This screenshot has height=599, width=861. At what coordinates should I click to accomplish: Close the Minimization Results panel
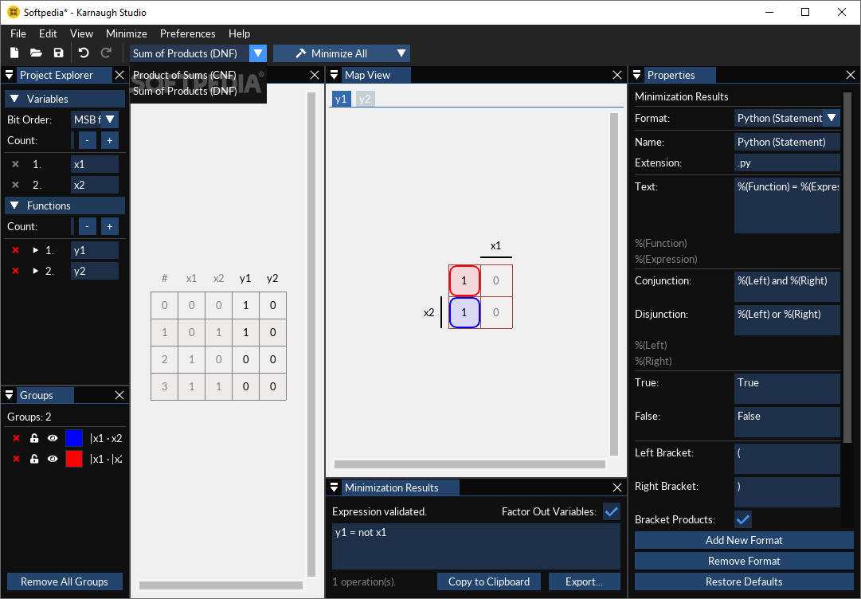[617, 487]
